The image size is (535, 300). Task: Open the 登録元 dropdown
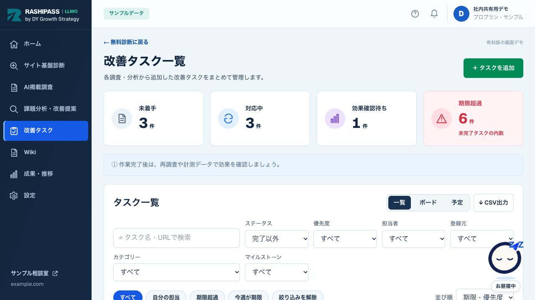tap(482, 239)
